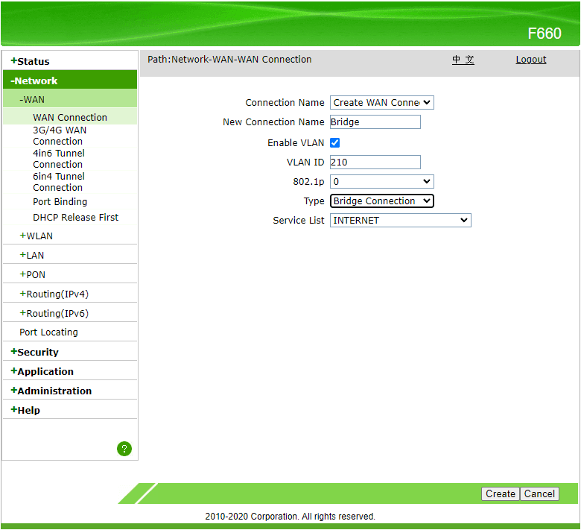Screen dimensions: 581x530
Task: Switch language via the 中文 link
Action: (x=463, y=60)
